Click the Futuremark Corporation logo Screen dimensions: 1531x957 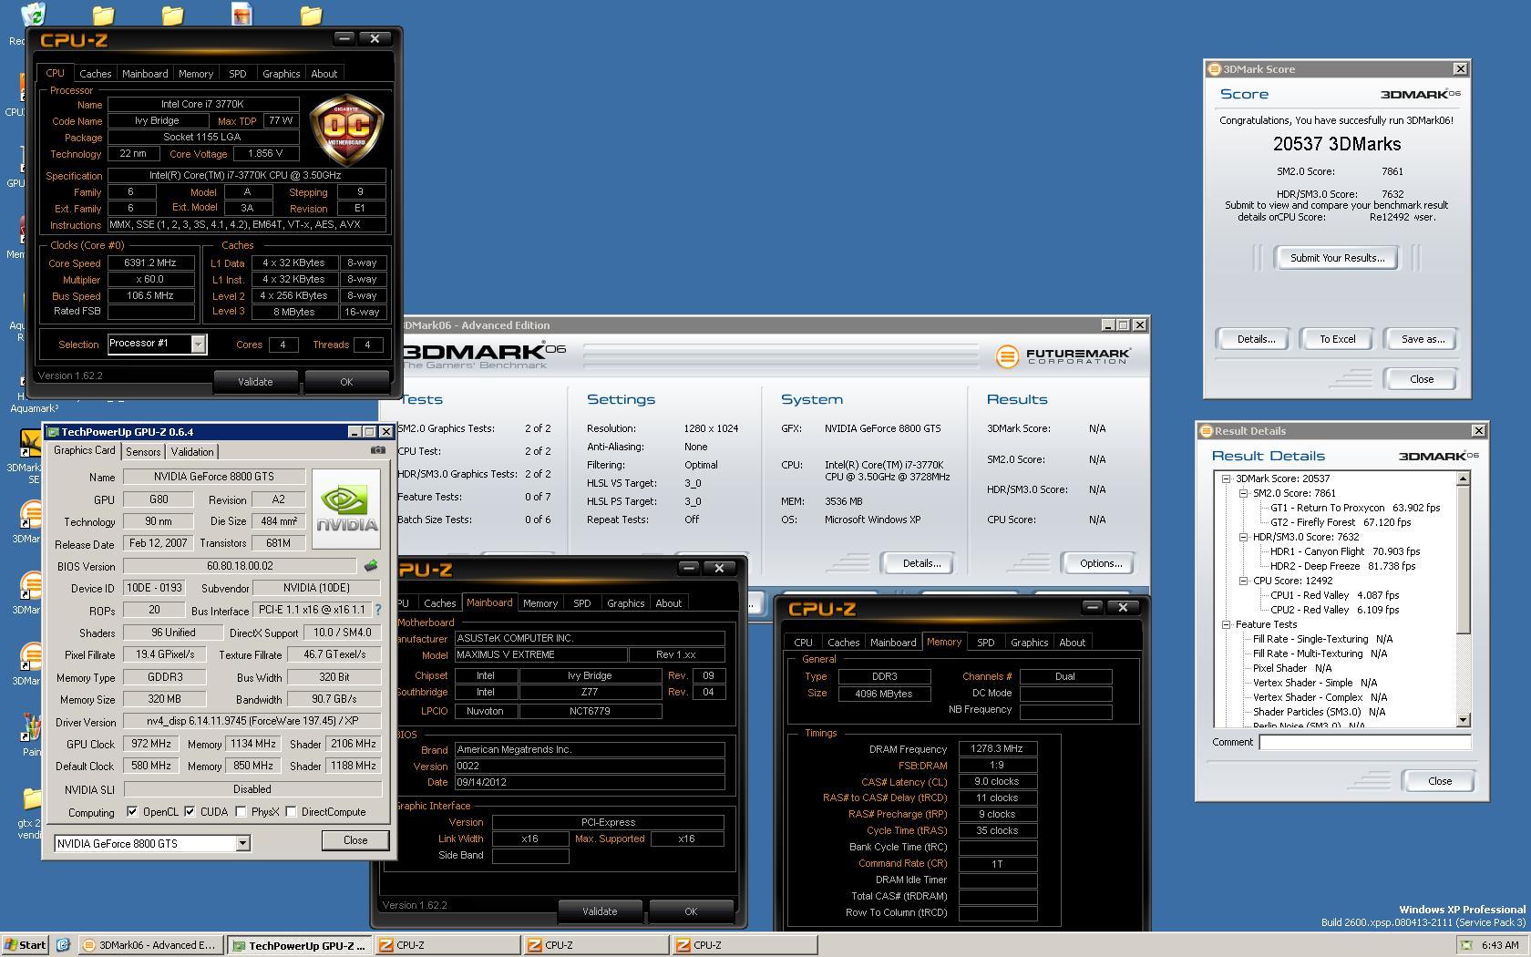click(x=1063, y=356)
